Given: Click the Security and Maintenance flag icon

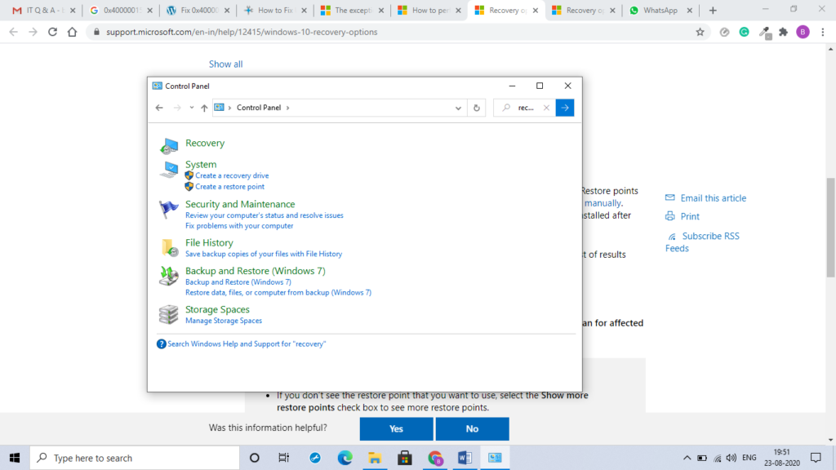Looking at the screenshot, I should pyautogui.click(x=169, y=210).
